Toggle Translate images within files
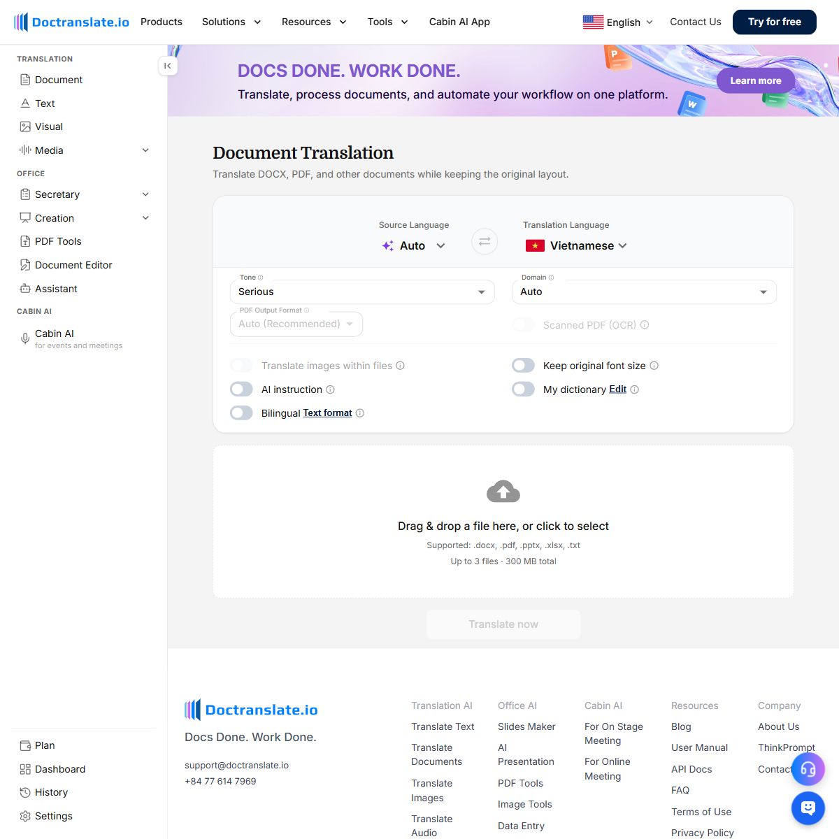 coord(241,366)
